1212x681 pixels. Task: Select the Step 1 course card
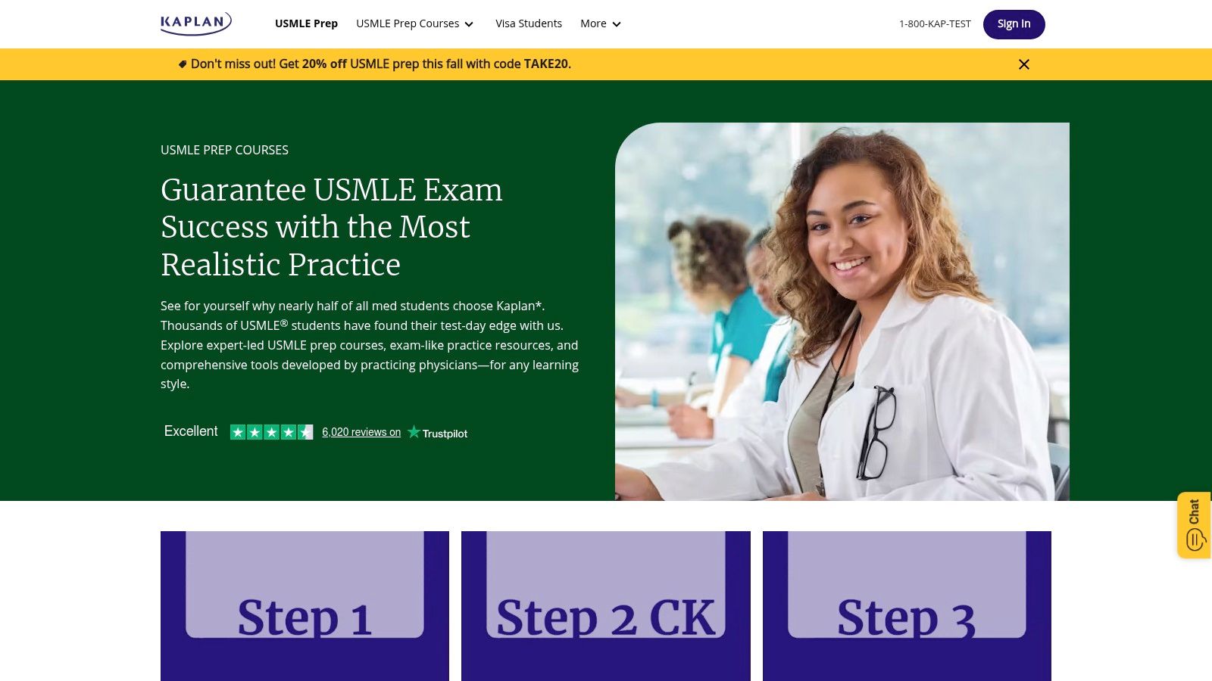point(305,606)
